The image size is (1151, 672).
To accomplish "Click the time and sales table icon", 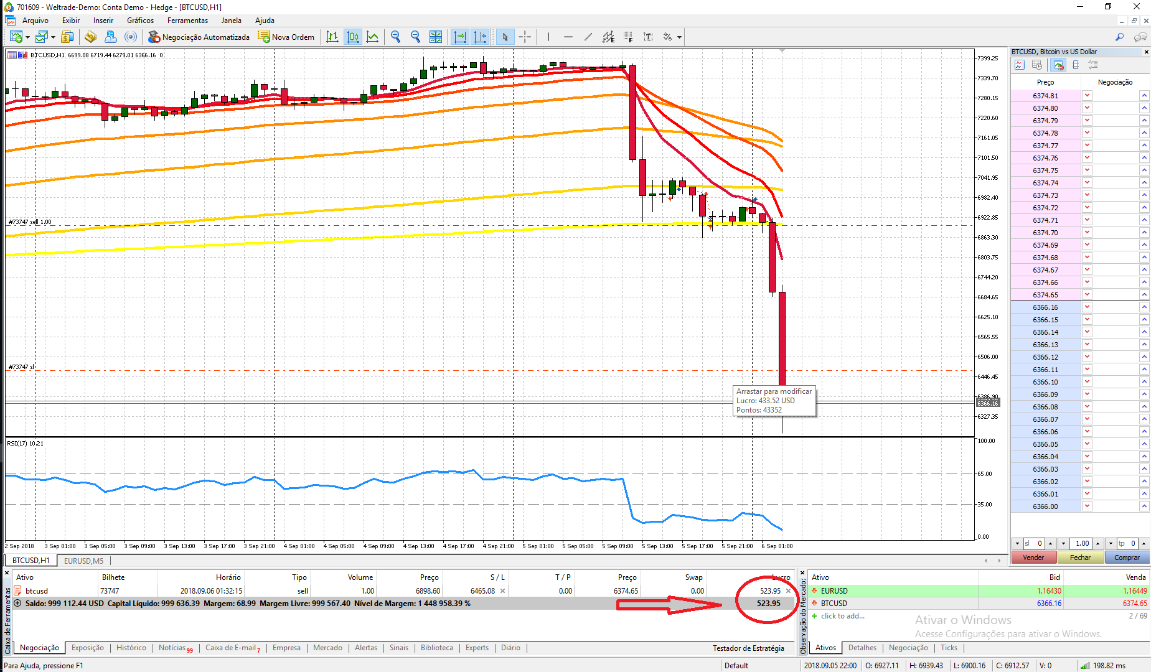I will coord(1037,65).
